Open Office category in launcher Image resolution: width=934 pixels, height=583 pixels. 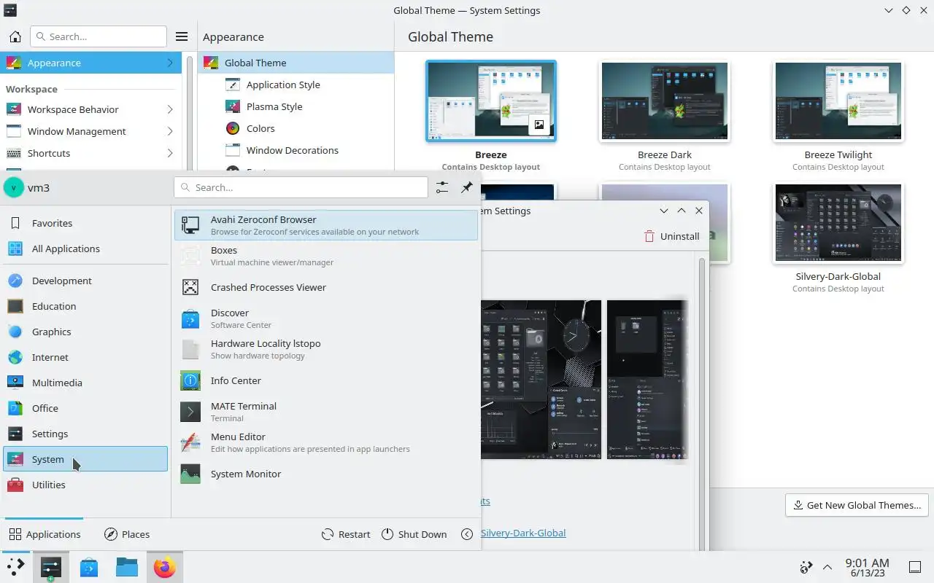(x=85, y=408)
